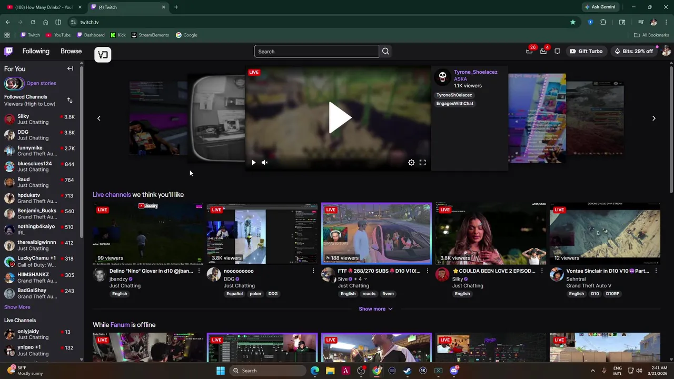This screenshot has width=674, height=379.
Task: Select the D10RP tag on Sehntral stream
Action: 612,294
